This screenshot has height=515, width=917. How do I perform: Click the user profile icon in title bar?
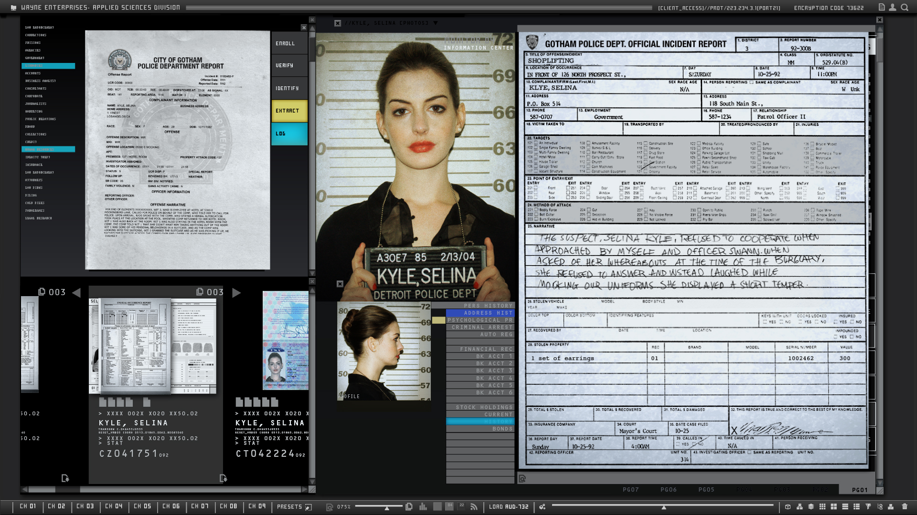coord(892,7)
